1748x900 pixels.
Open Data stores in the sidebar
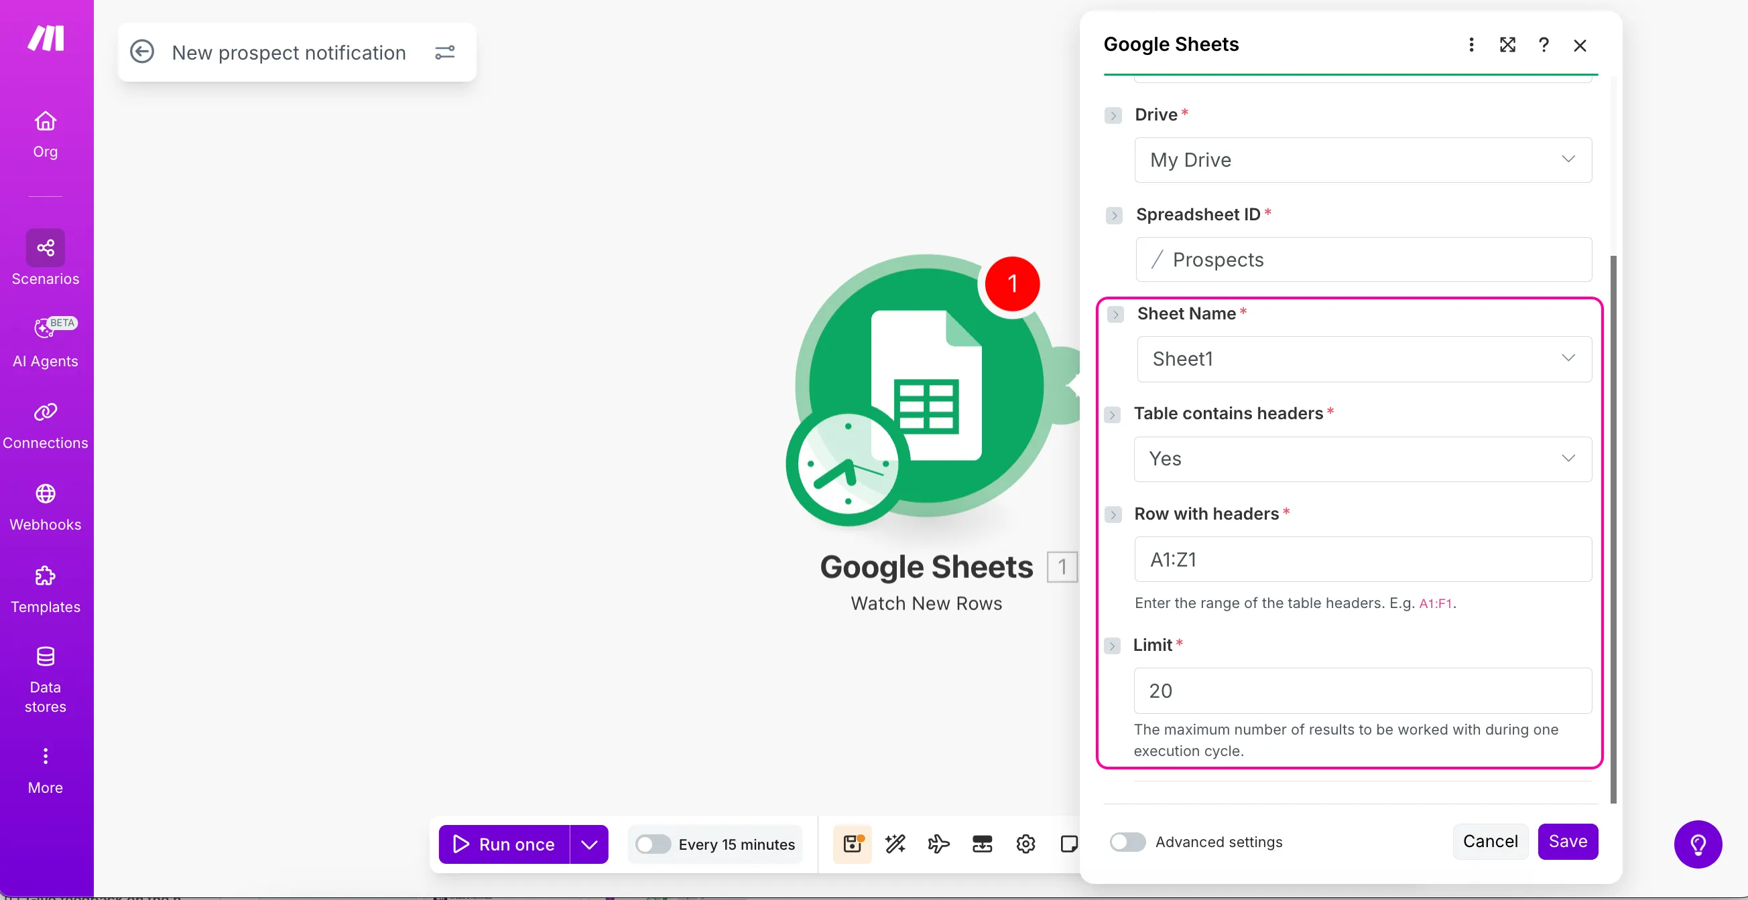tap(46, 680)
